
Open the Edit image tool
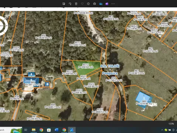64,4
